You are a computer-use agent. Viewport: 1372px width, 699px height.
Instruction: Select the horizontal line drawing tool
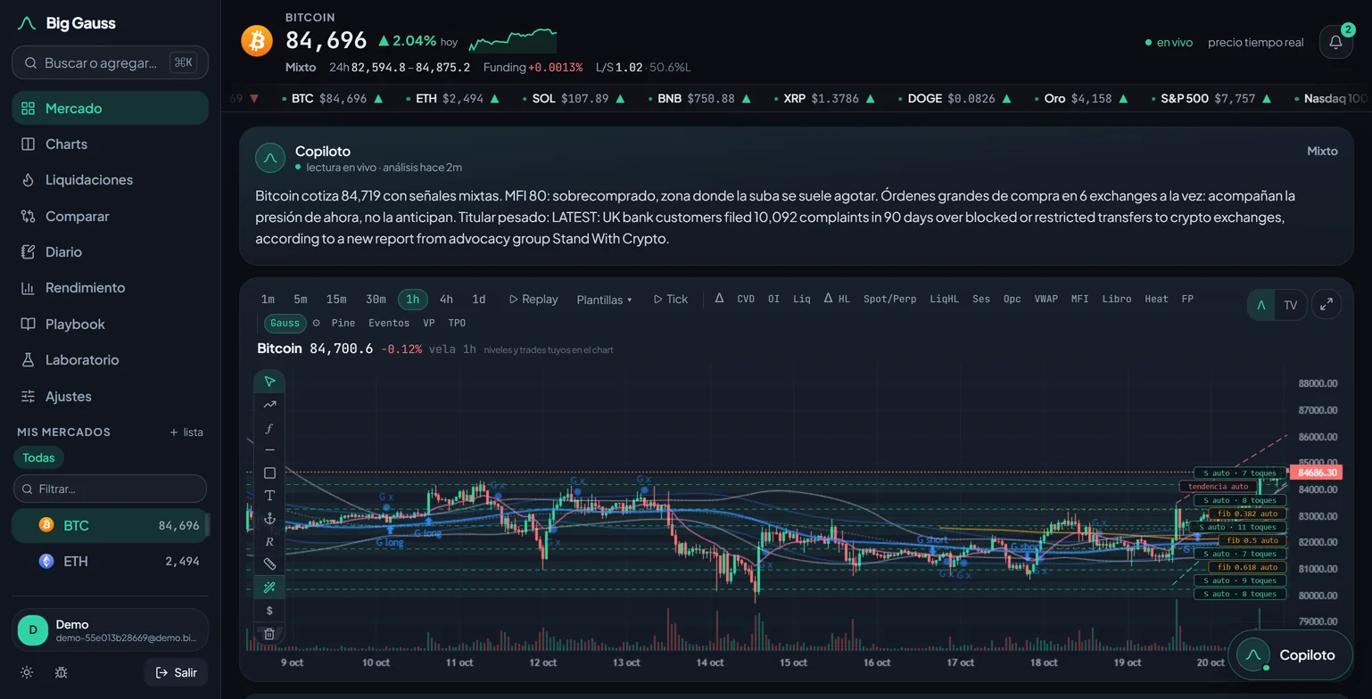point(269,450)
